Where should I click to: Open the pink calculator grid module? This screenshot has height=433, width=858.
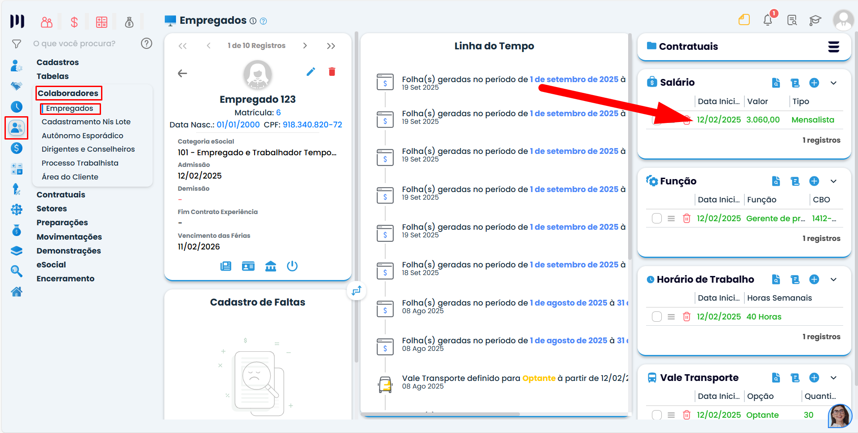coord(102,22)
